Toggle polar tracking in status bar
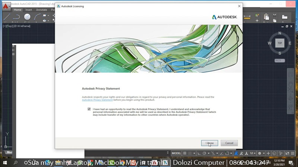The image size is (298, 167). [x=204, y=153]
